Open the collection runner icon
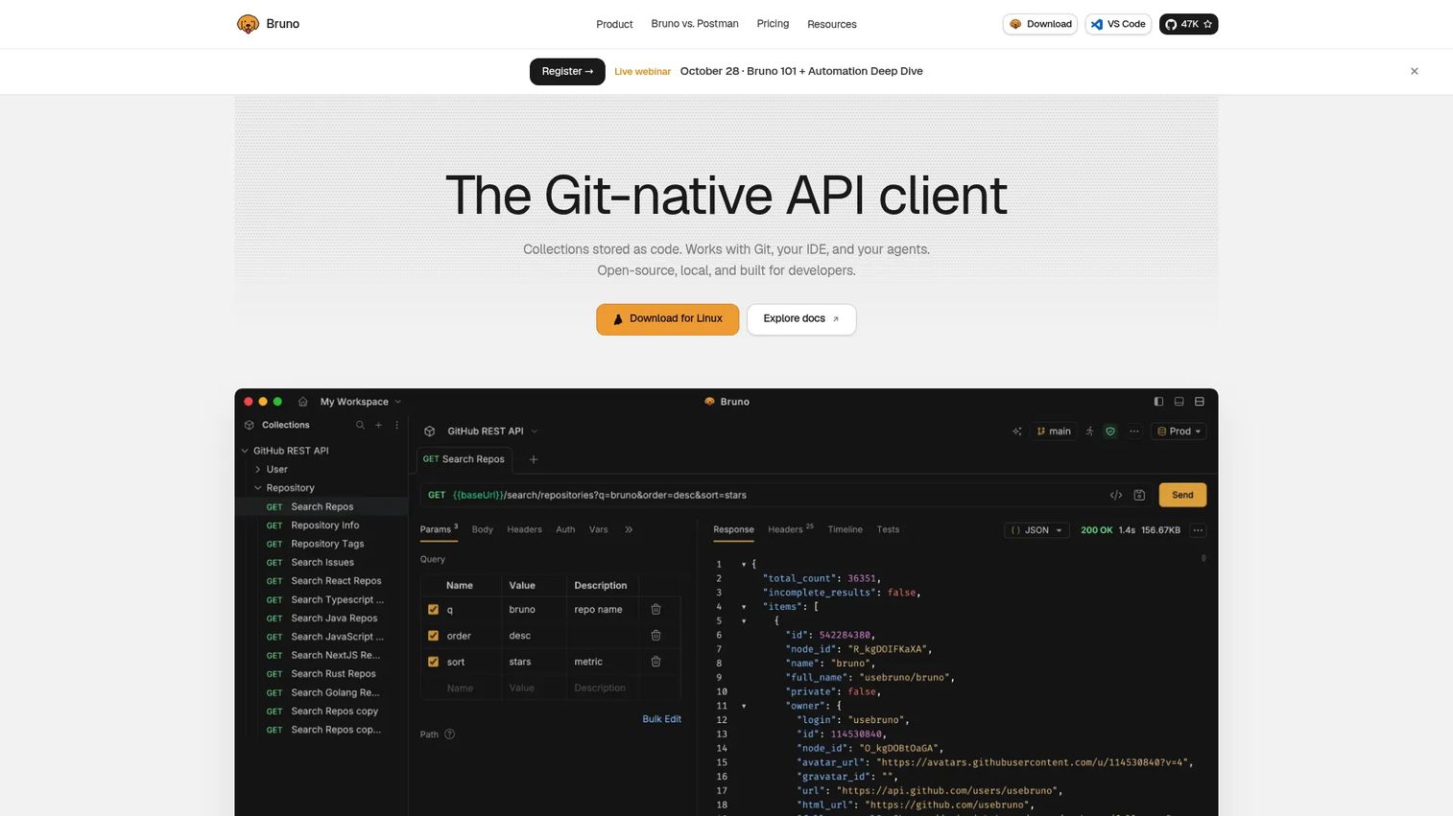This screenshot has height=816, width=1453. tap(1090, 431)
